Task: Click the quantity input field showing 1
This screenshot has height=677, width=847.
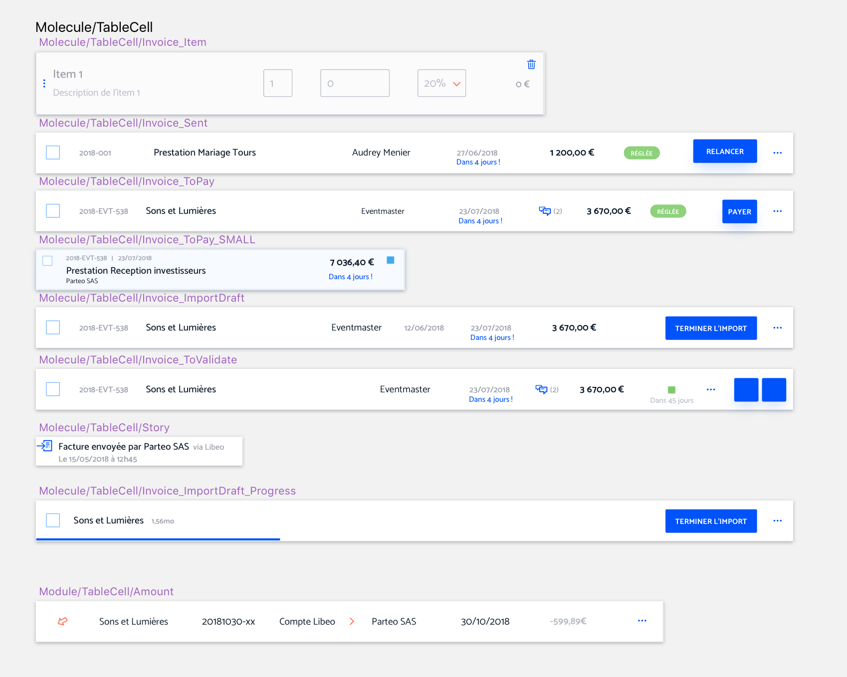Action: coord(278,83)
